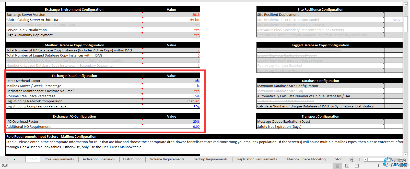Click Exchange I/O Configuration header

point(74,116)
